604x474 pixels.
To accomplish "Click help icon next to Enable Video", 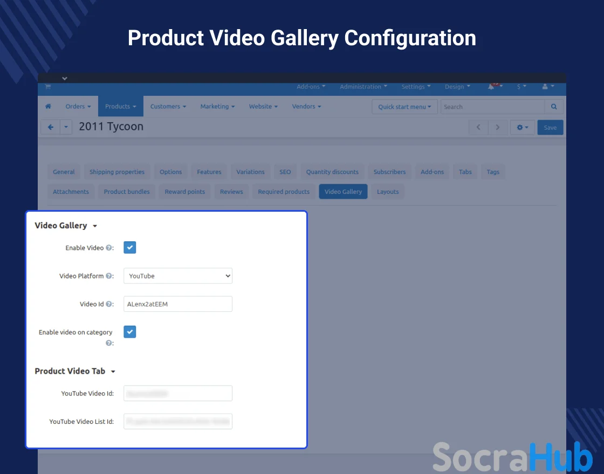I will tap(109, 248).
